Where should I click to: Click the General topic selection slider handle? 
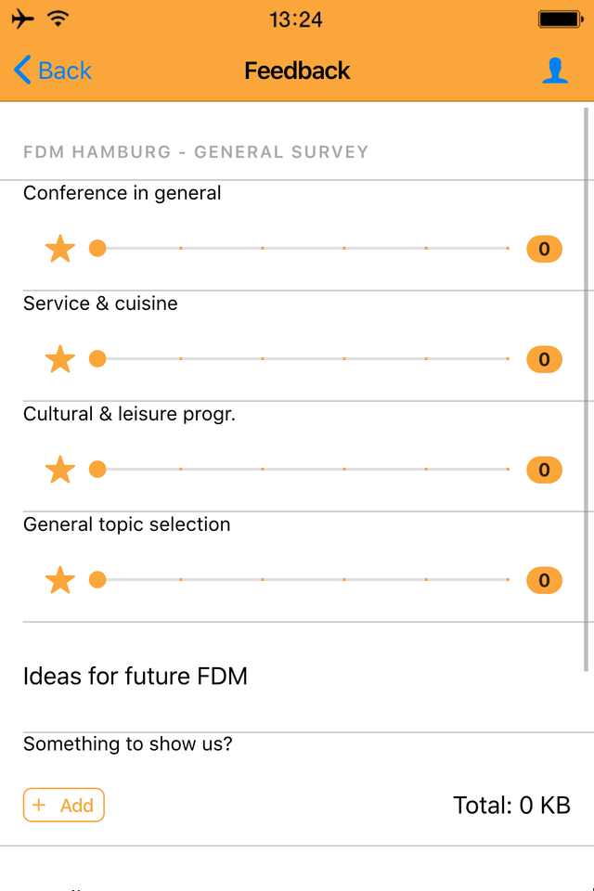97,580
